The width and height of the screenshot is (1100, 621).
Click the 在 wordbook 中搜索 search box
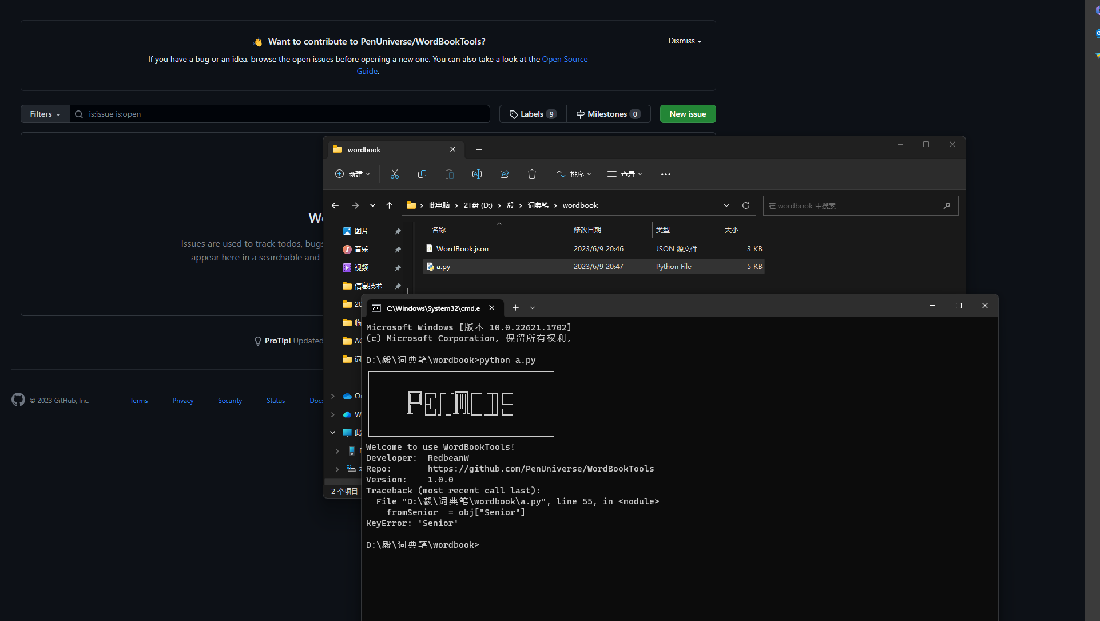tap(852, 205)
